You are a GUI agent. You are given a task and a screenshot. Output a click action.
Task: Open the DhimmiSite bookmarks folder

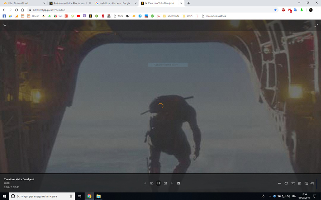[171, 16]
